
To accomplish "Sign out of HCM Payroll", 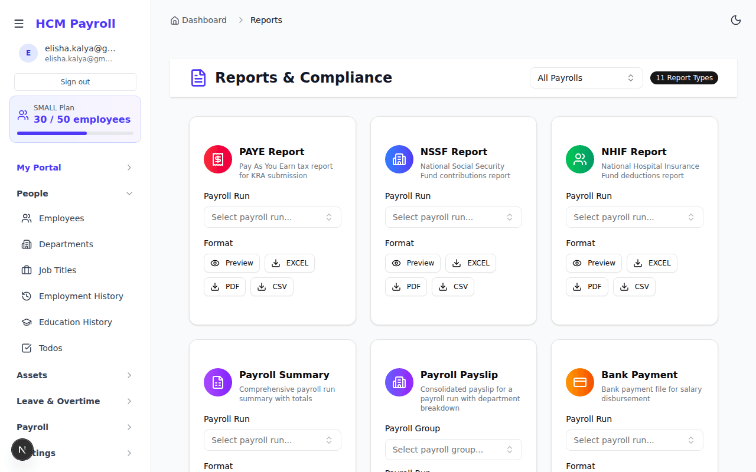I will pos(75,81).
